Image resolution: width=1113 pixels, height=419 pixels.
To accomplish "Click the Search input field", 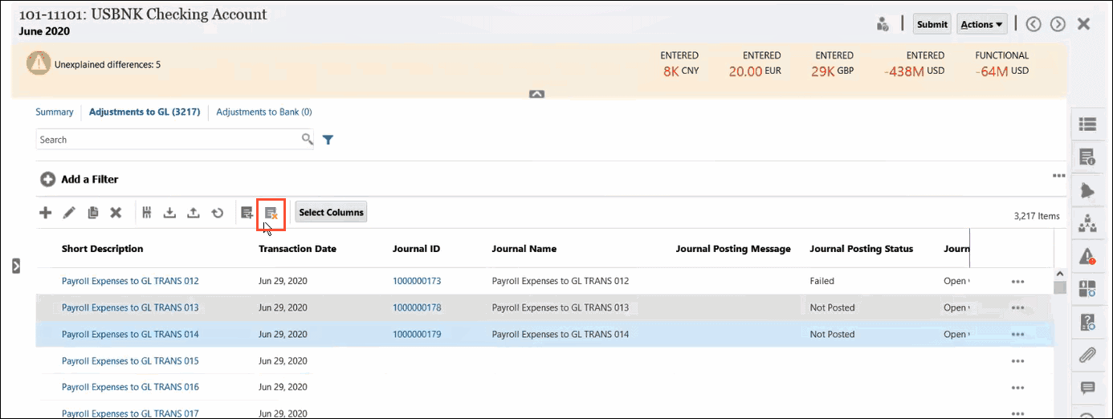I will tap(169, 140).
